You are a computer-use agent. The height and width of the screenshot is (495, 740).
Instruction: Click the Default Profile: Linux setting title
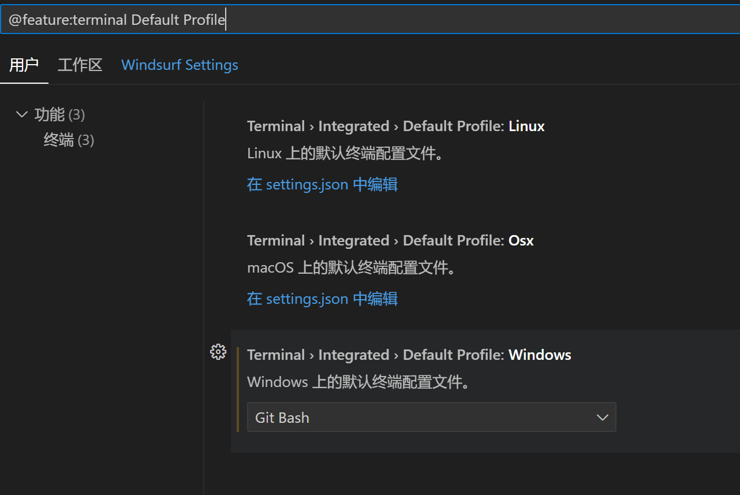pos(395,126)
